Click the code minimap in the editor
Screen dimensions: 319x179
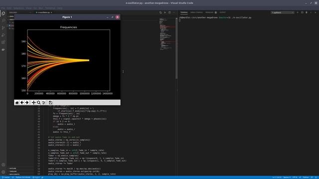coord(167,34)
